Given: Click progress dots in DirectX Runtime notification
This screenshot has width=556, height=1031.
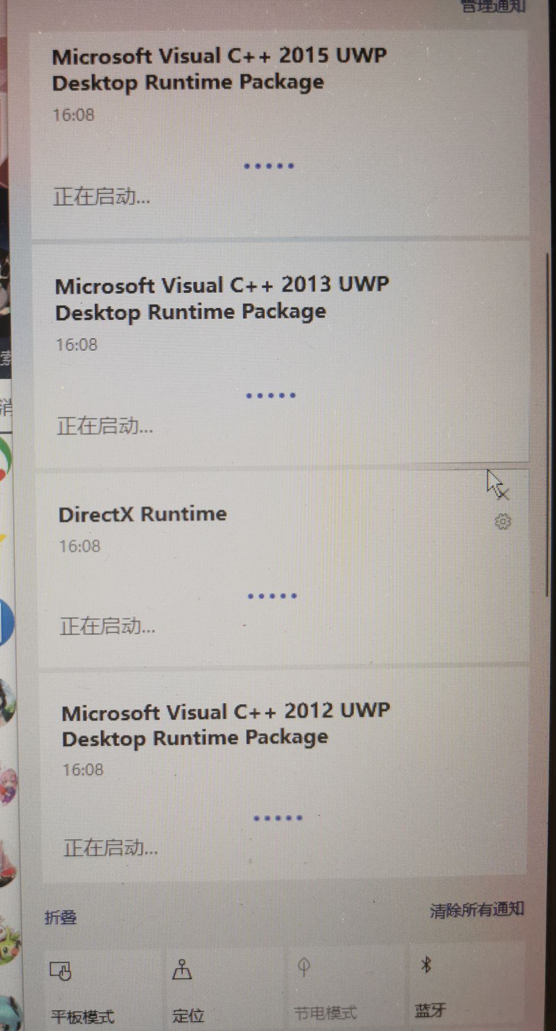Looking at the screenshot, I should 272,596.
